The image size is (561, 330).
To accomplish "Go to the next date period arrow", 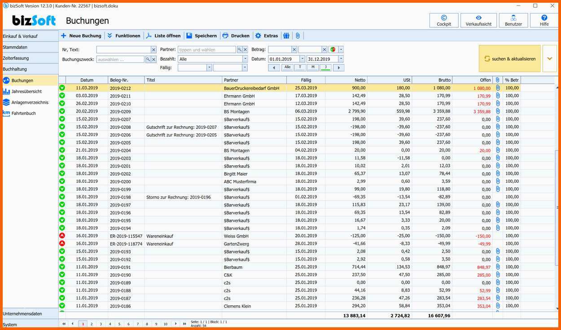I will (x=338, y=68).
